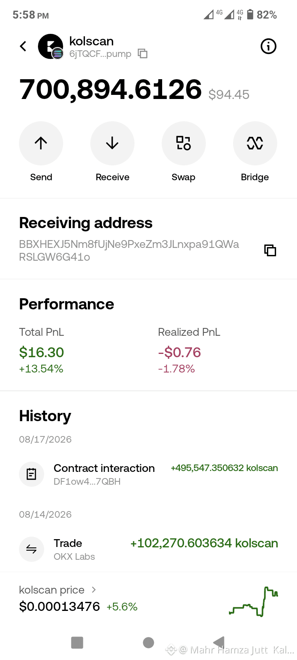Tap the Android recent apps square
The image size is (297, 660).
pyautogui.click(x=77, y=643)
